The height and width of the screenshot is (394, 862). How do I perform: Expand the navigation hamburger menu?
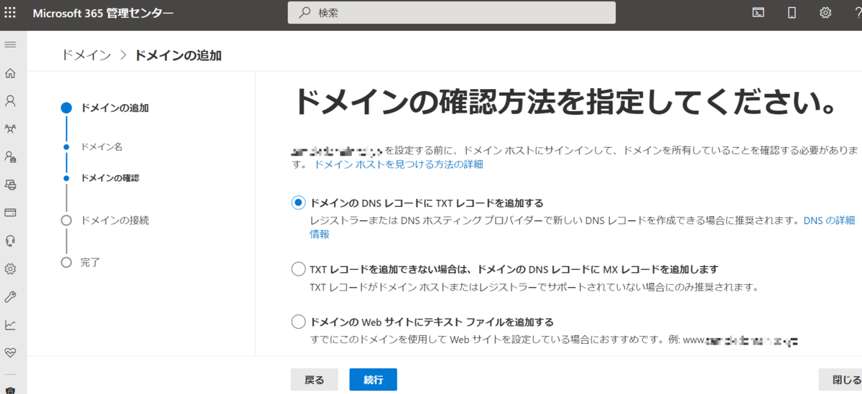point(11,44)
